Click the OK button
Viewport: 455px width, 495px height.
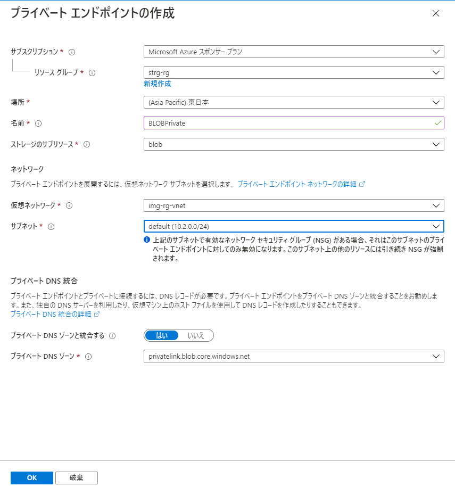pyautogui.click(x=31, y=477)
